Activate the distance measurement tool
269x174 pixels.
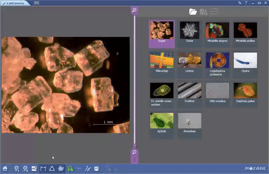43,169
